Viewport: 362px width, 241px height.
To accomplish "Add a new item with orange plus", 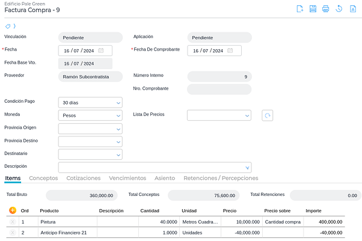I will pos(13,210).
